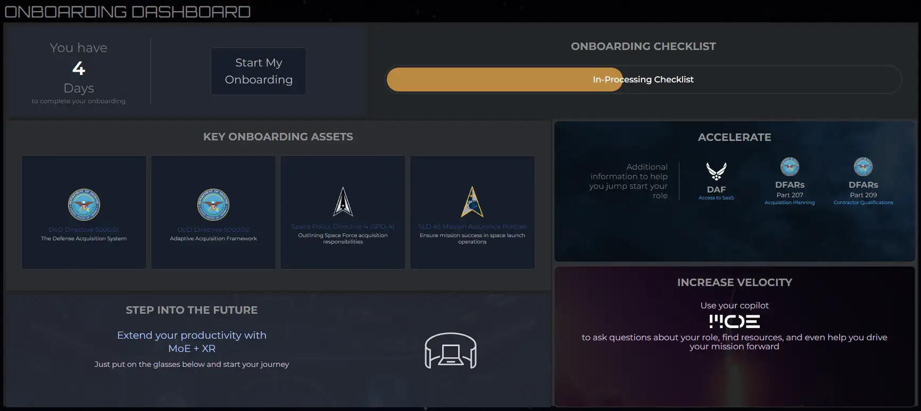The image size is (921, 411).
Task: Click 'Extend your productivity with MoE + XR'
Action: click(192, 342)
